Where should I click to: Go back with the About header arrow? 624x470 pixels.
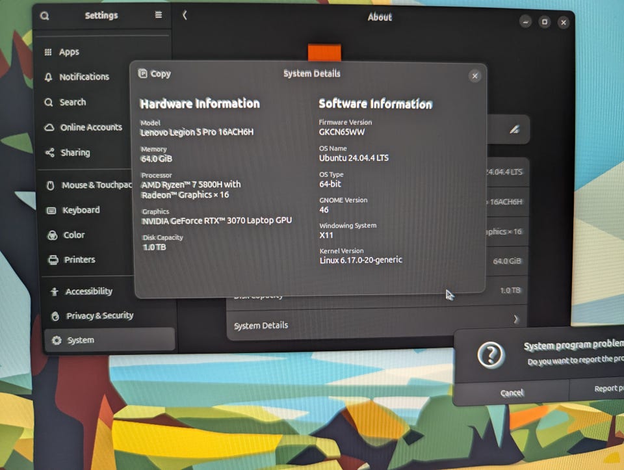185,15
